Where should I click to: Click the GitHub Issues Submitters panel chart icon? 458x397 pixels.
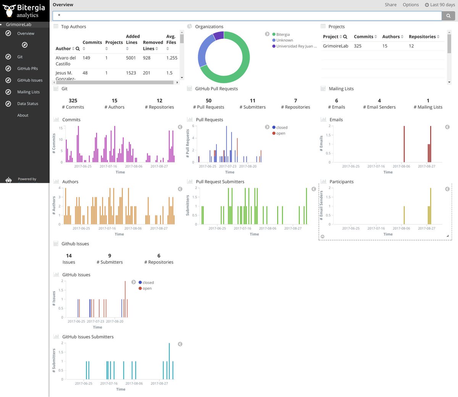[x=56, y=337]
